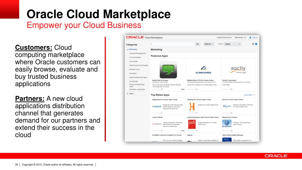Select General Tools category

(134, 69)
